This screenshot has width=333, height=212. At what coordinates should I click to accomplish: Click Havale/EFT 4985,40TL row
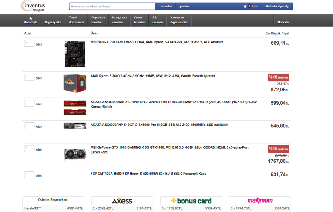[53, 208]
